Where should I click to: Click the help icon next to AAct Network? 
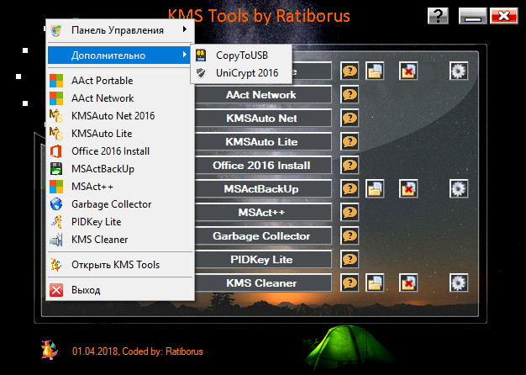350,95
